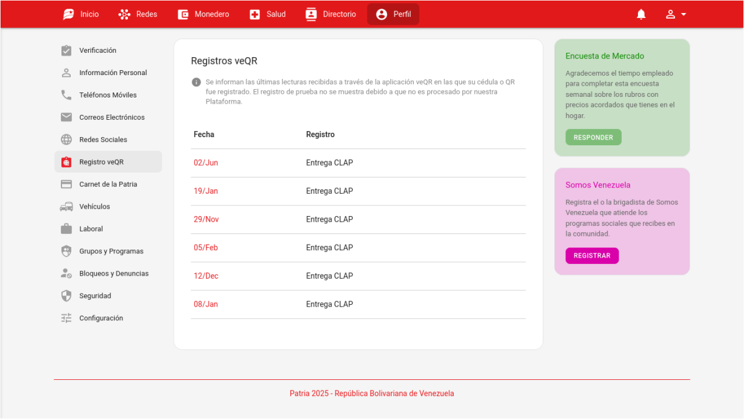Open Configuración sliders icon
Viewport: 744px width, 419px height.
pyautogui.click(x=66, y=318)
